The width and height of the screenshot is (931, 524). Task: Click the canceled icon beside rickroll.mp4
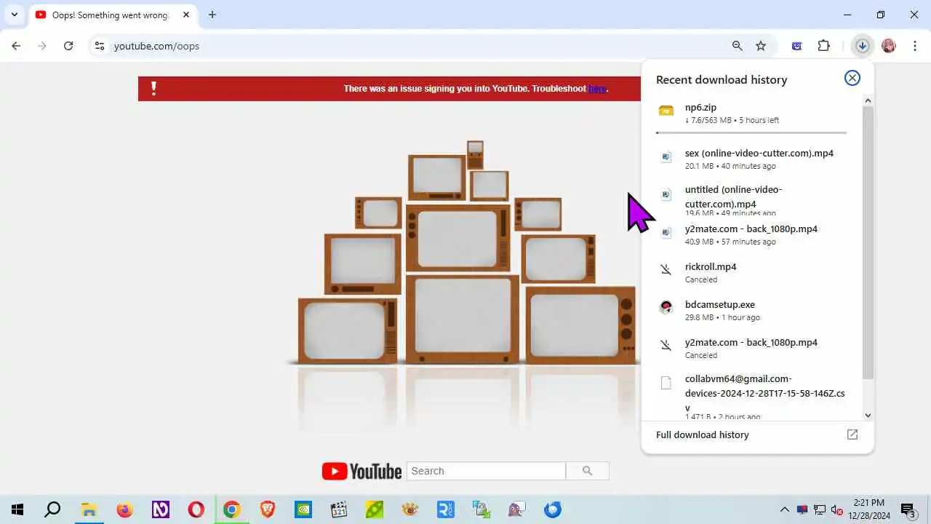click(x=666, y=270)
